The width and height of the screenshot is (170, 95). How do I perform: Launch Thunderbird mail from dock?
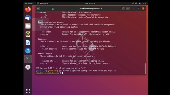coord(28,18)
